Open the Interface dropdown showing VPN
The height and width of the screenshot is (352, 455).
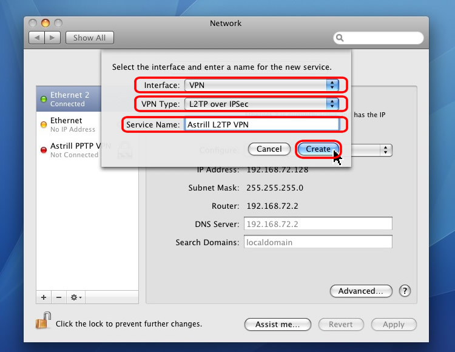261,86
